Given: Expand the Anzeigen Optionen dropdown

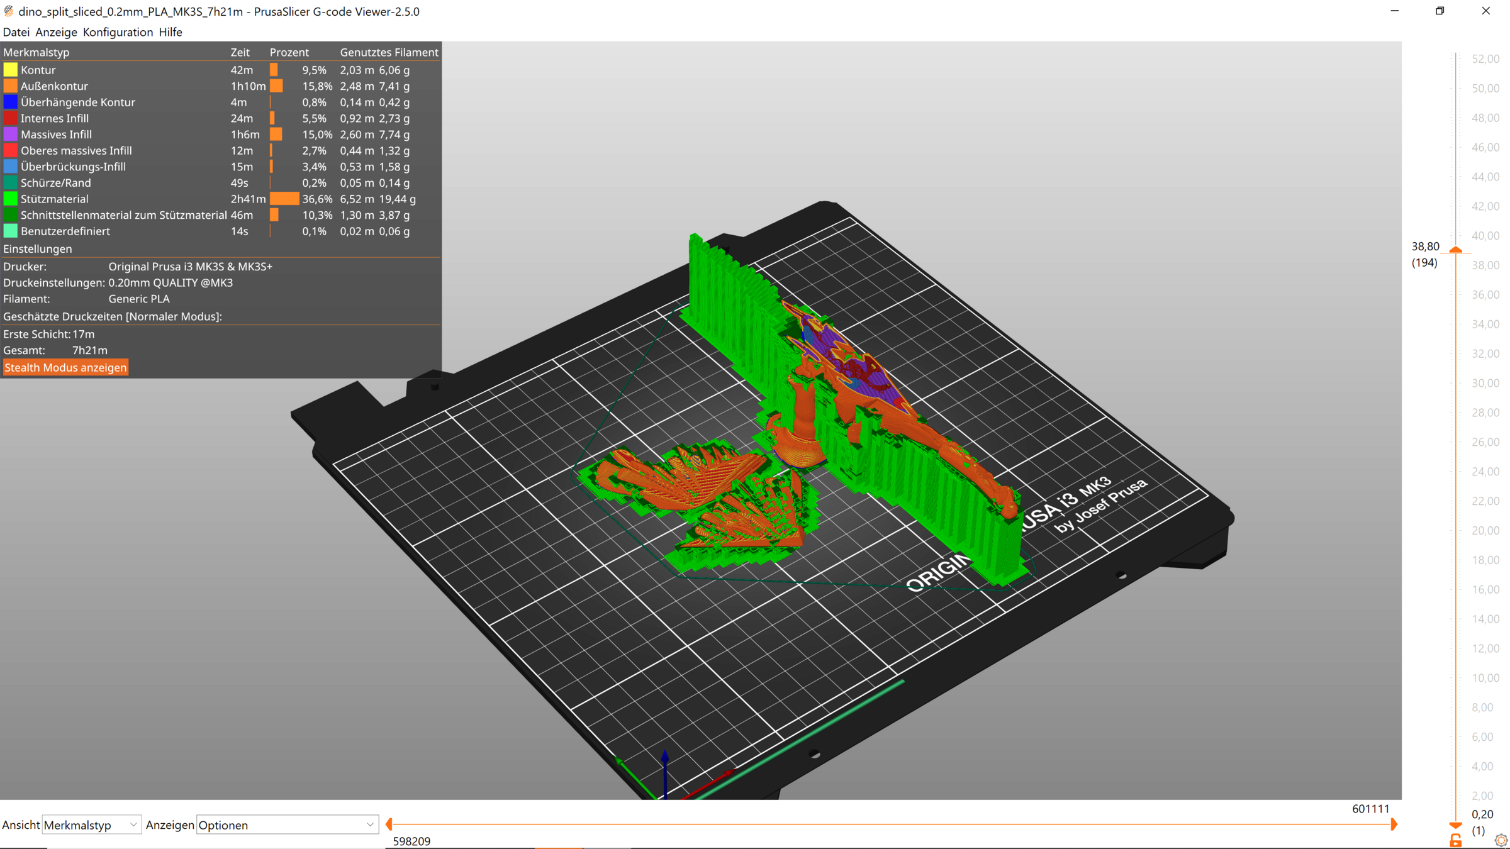Looking at the screenshot, I should point(288,824).
